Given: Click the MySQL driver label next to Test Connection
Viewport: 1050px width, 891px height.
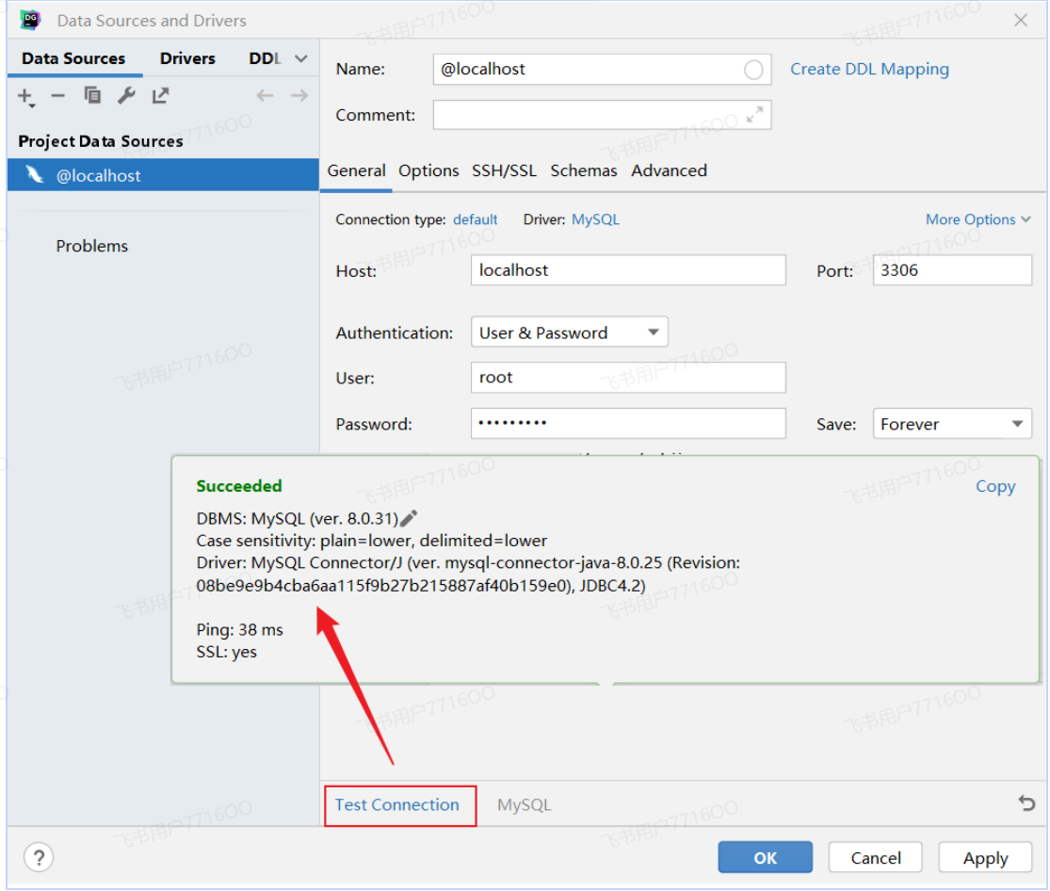Looking at the screenshot, I should pos(524,804).
